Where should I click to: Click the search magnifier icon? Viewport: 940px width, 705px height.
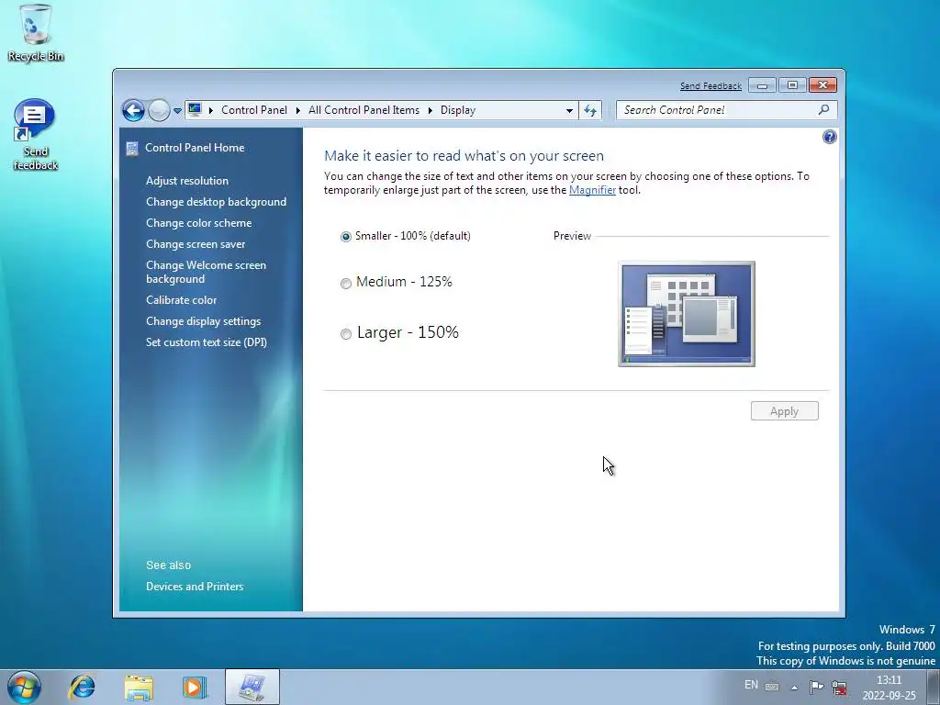pyautogui.click(x=823, y=110)
